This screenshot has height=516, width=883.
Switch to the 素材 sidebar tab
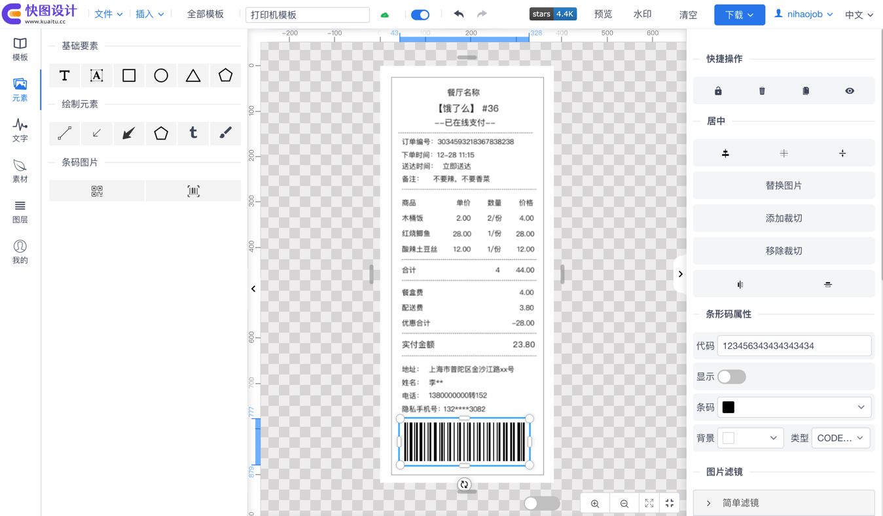(x=20, y=171)
